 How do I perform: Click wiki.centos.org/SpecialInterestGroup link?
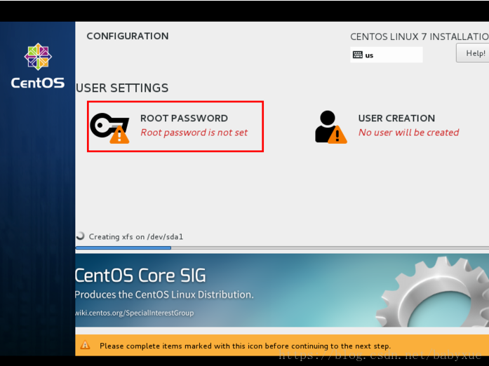click(135, 313)
